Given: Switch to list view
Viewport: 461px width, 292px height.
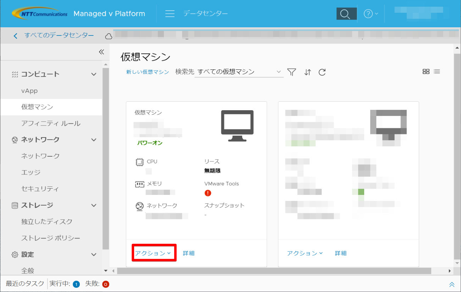Looking at the screenshot, I should 437,72.
